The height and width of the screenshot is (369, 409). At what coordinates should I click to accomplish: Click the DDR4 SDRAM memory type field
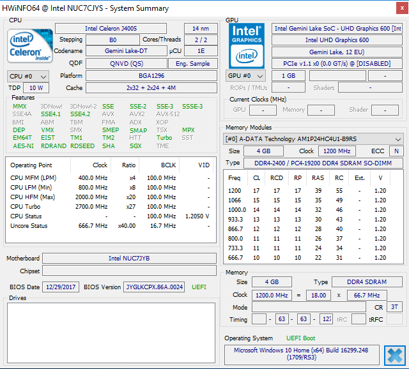[367, 282]
